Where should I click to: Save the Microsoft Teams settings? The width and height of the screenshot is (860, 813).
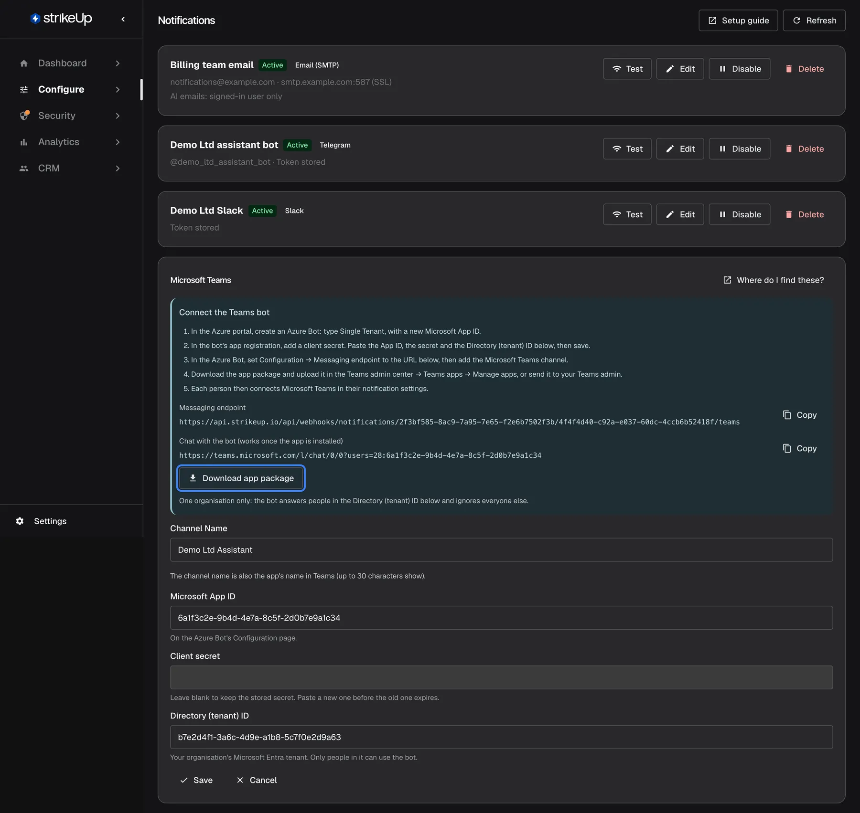click(196, 780)
